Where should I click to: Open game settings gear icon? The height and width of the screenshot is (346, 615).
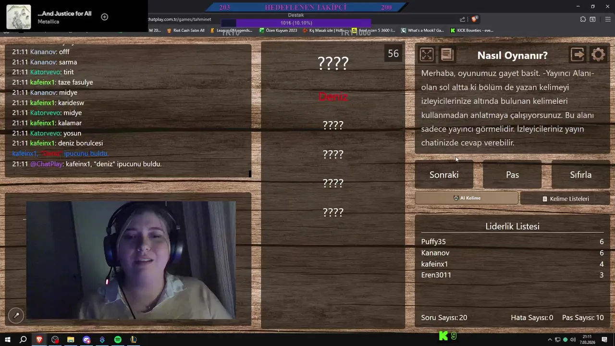(x=598, y=54)
